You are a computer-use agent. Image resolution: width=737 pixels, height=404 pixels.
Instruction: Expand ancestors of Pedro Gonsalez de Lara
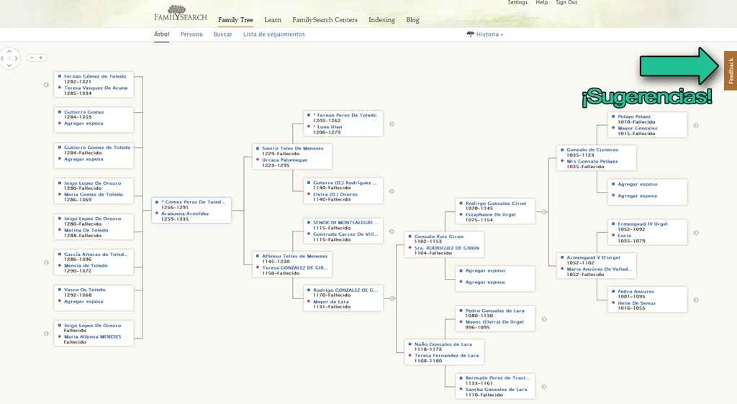(544, 319)
